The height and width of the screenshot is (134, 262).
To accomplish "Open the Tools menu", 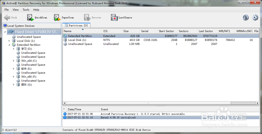I will click(x=26, y=10).
